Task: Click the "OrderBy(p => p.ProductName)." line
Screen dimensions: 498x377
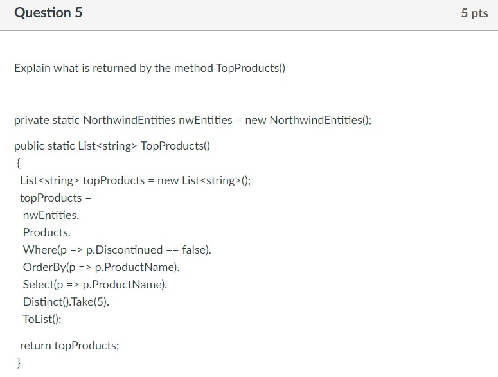Action: click(x=102, y=267)
